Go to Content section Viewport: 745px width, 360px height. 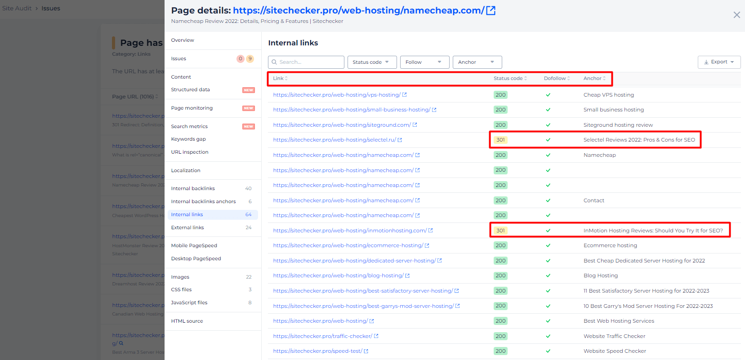point(181,77)
